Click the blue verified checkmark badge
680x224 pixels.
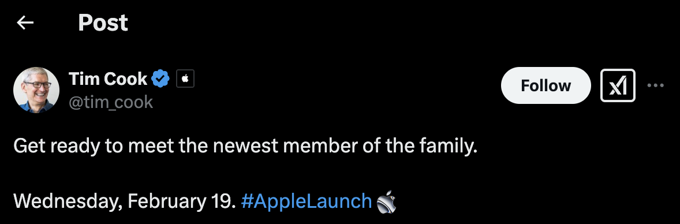click(x=161, y=79)
